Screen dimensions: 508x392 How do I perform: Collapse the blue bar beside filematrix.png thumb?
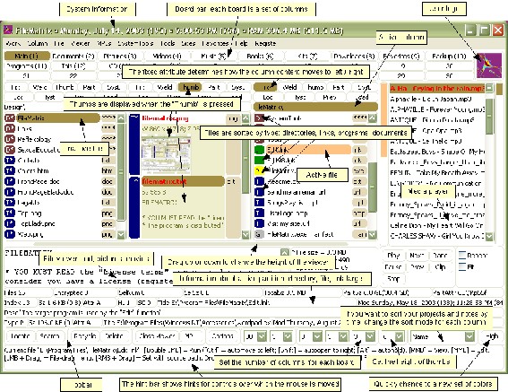pyautogui.click(x=134, y=144)
